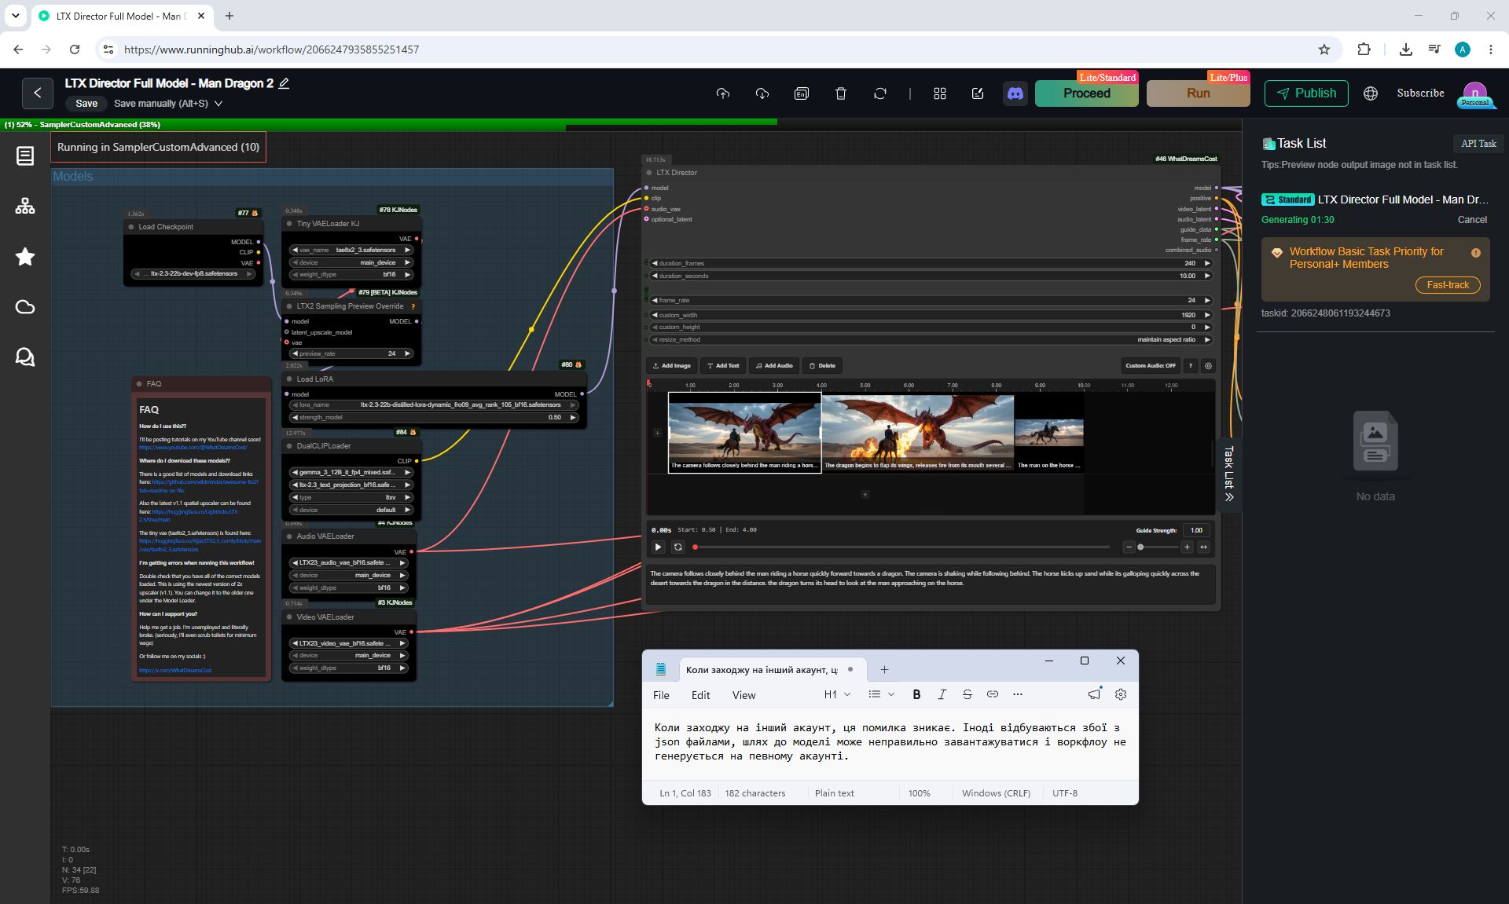
Task: Click the globe language icon
Action: coord(1371,93)
